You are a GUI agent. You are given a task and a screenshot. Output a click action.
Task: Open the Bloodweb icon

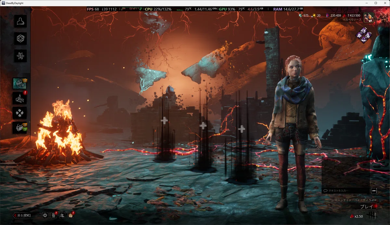tap(20, 56)
